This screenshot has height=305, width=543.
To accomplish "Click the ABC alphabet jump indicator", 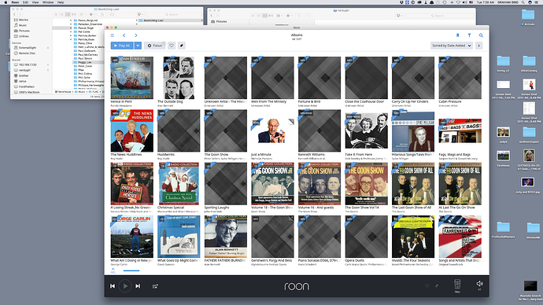I will coord(113,270).
